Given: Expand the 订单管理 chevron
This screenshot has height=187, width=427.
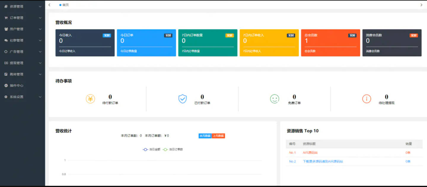Looking at the screenshot, I should pos(40,18).
